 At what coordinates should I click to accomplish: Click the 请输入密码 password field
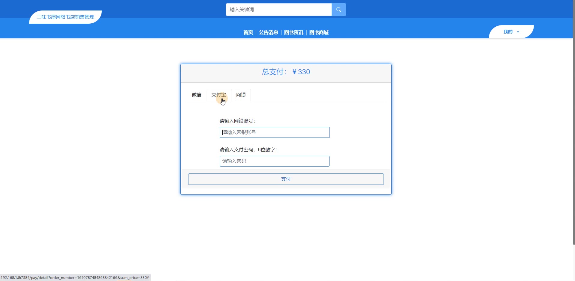pyautogui.click(x=274, y=161)
